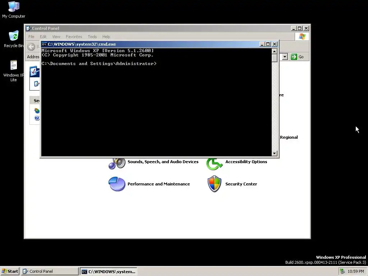The height and width of the screenshot is (276, 368).
Task: Maximize the cmd.exe window
Action: point(268,44)
